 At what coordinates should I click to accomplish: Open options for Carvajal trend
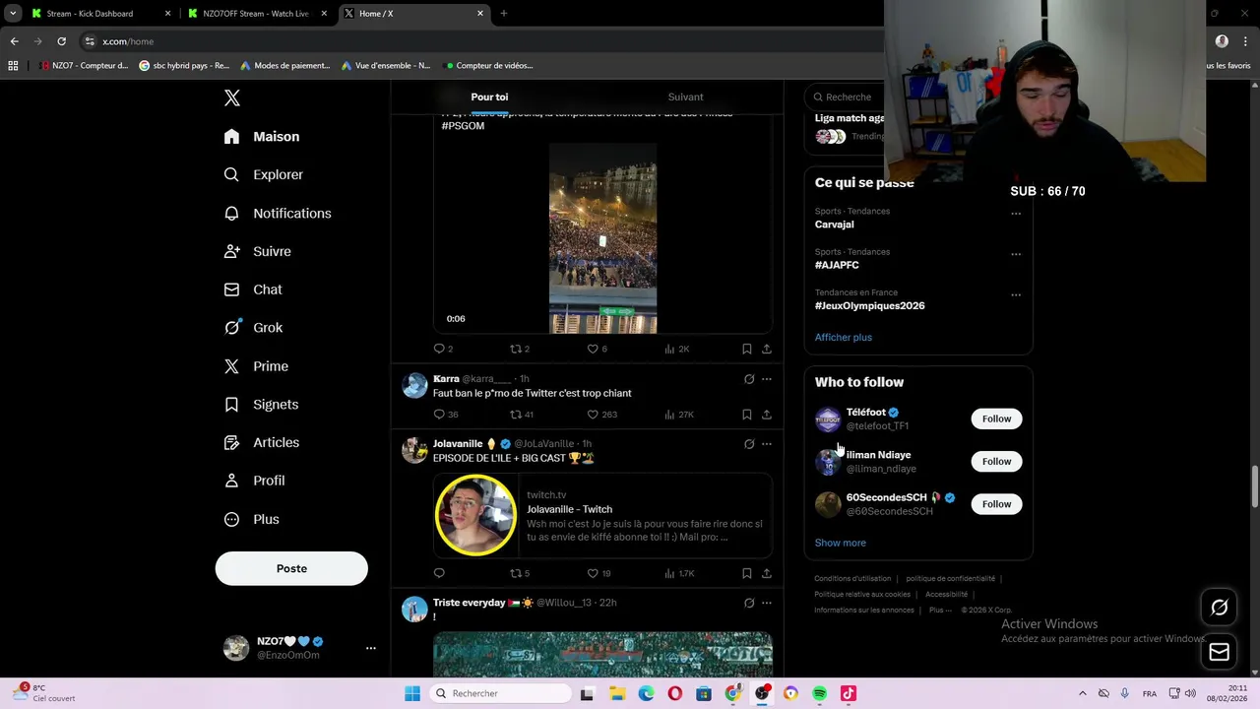pos(1016,213)
